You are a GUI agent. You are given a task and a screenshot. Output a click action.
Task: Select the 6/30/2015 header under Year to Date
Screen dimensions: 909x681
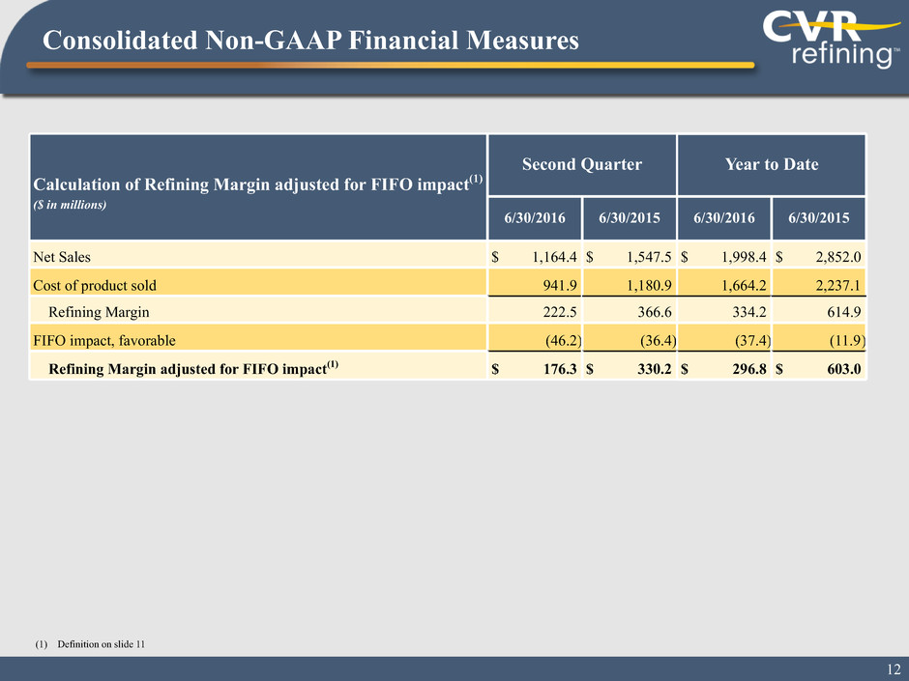click(x=818, y=217)
